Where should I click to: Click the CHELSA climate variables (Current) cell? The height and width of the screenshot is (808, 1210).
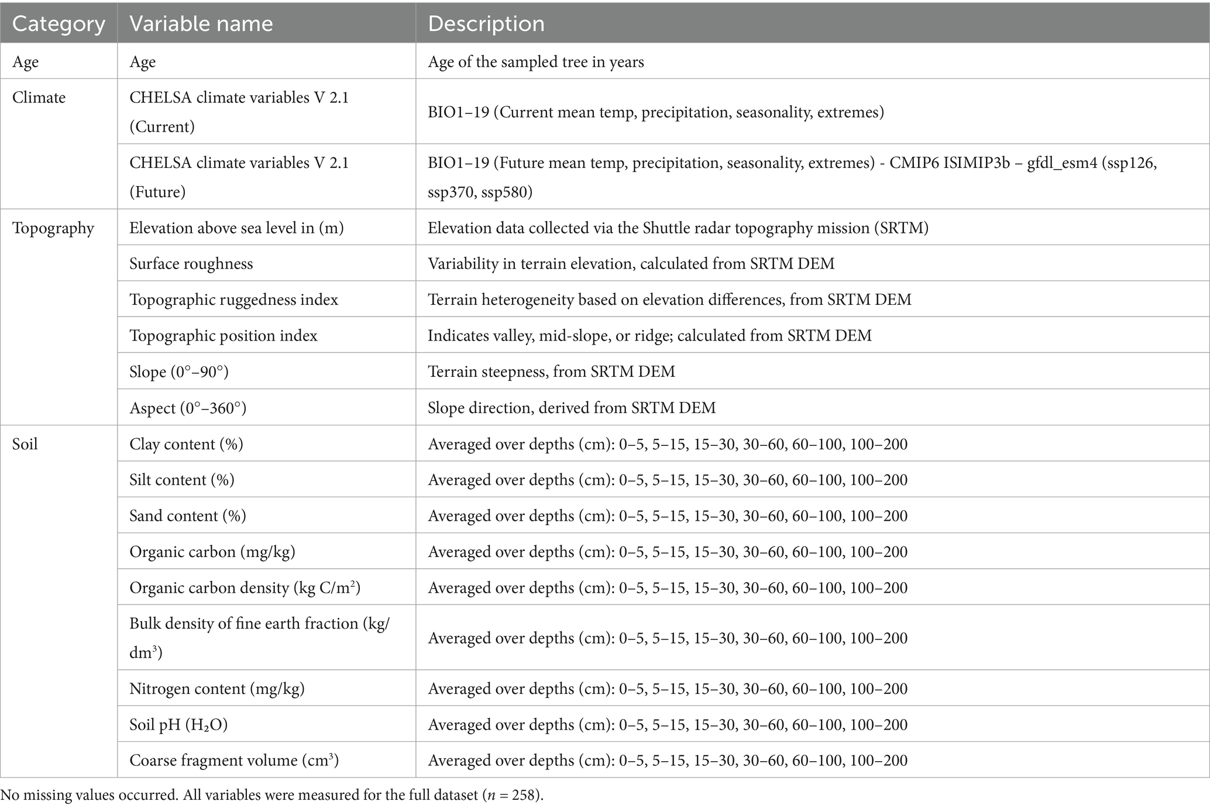point(239,112)
